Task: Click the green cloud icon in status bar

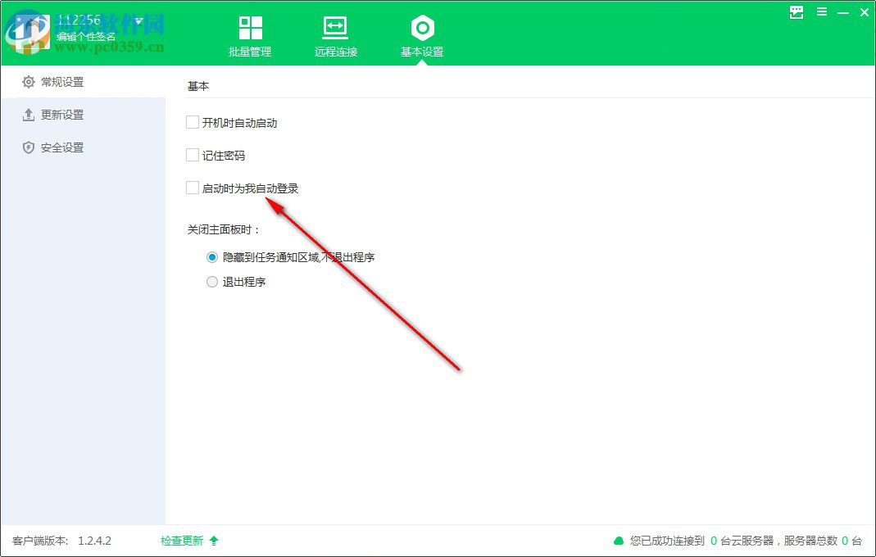Action: pos(618,541)
